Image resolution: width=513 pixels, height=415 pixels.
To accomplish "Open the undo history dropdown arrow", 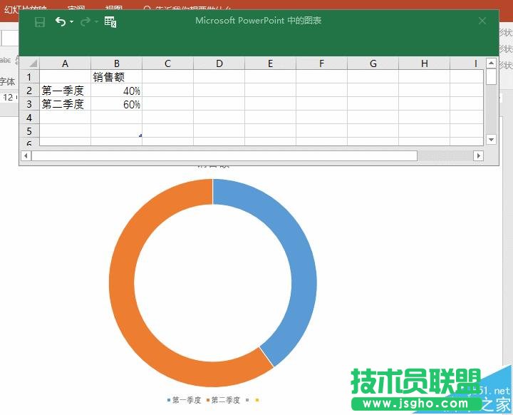I will tap(72, 22).
